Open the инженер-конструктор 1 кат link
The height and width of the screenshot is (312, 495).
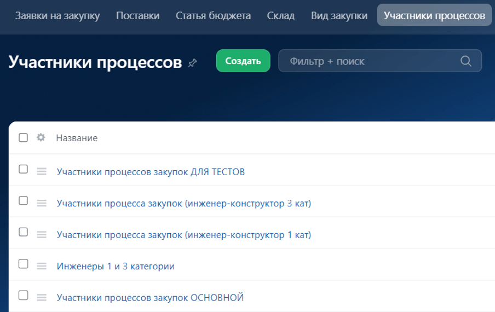(x=184, y=235)
